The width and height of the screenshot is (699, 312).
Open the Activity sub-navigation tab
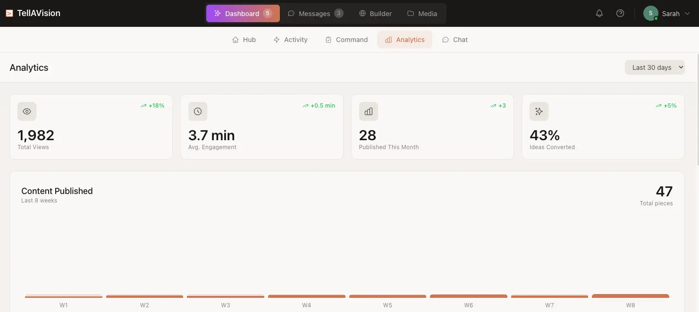click(x=290, y=40)
